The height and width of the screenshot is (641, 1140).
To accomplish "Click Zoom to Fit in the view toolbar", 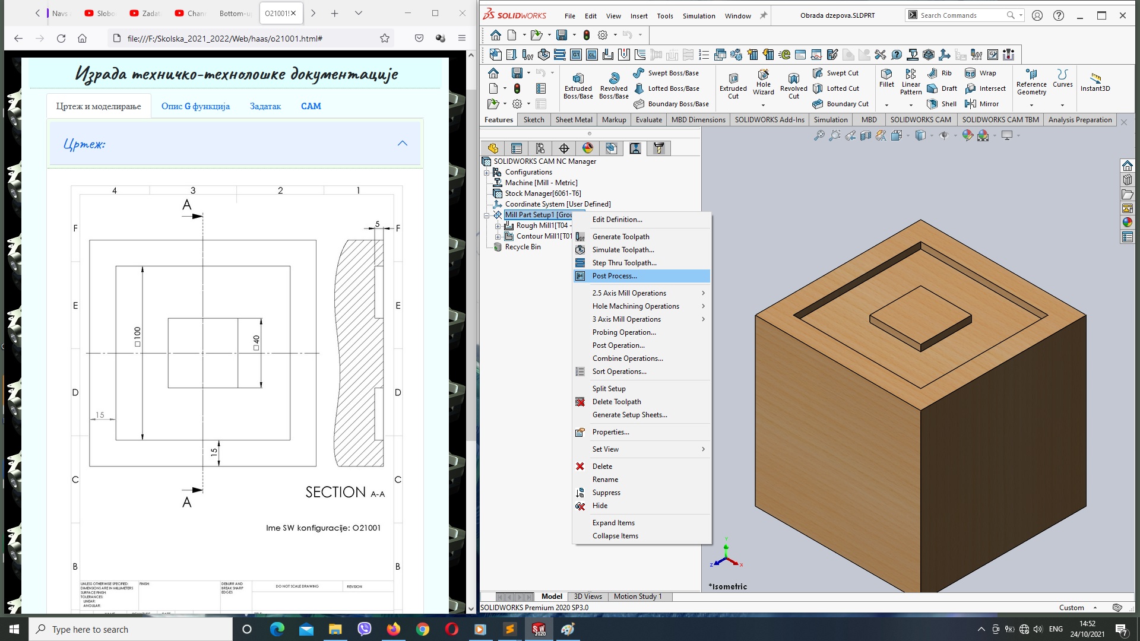I will (x=819, y=135).
